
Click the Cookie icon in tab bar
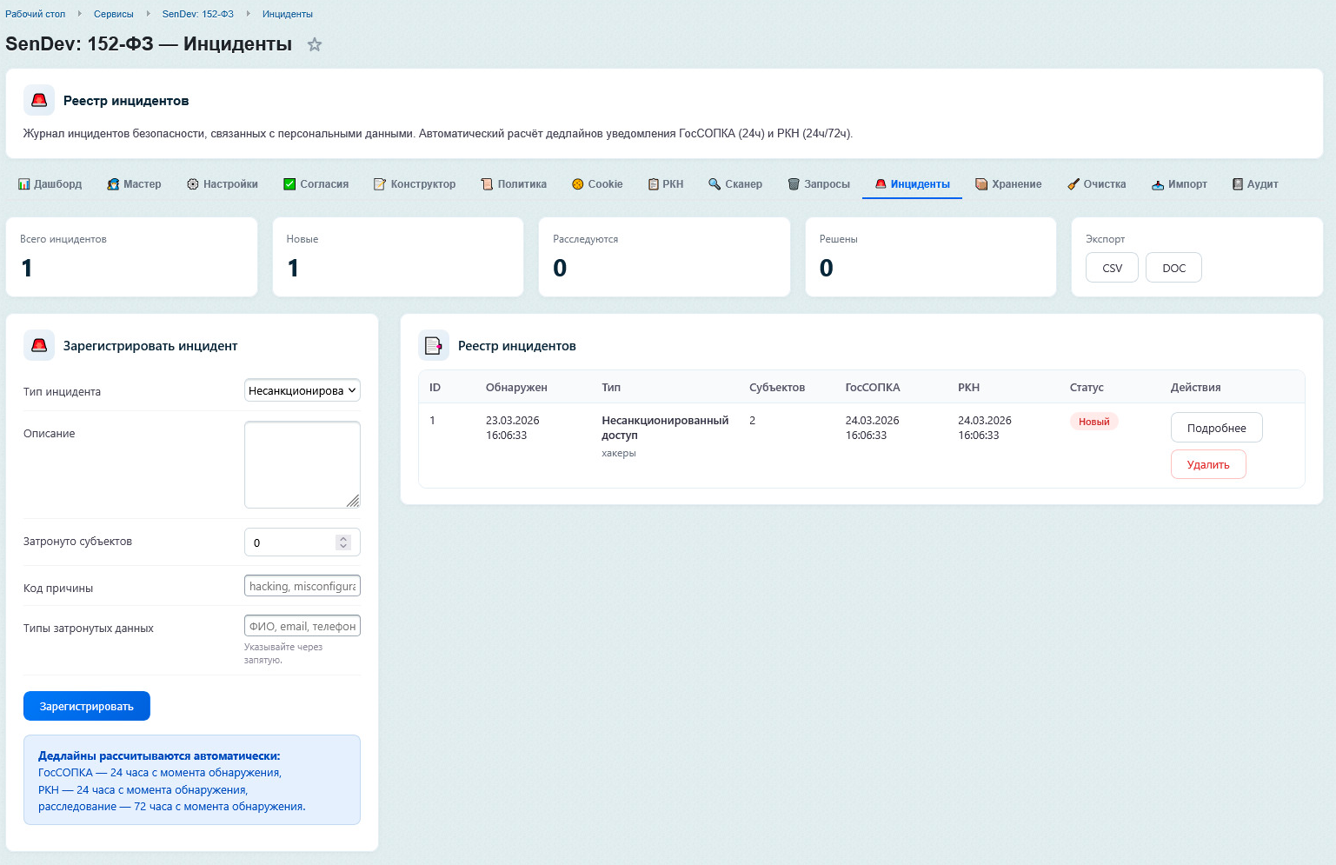pos(577,184)
